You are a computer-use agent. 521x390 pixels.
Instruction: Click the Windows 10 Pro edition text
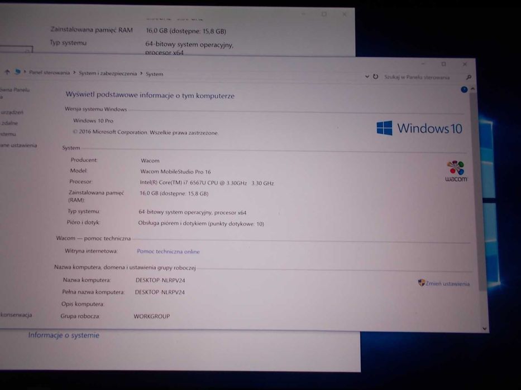[93, 121]
